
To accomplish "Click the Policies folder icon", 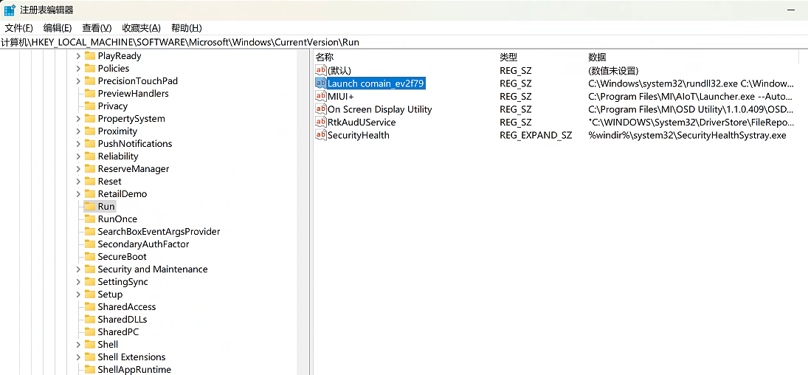I will point(90,68).
